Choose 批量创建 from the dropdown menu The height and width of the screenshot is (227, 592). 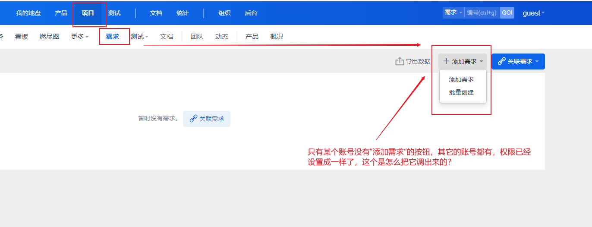coord(461,92)
